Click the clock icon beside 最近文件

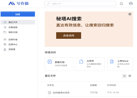click(5, 22)
